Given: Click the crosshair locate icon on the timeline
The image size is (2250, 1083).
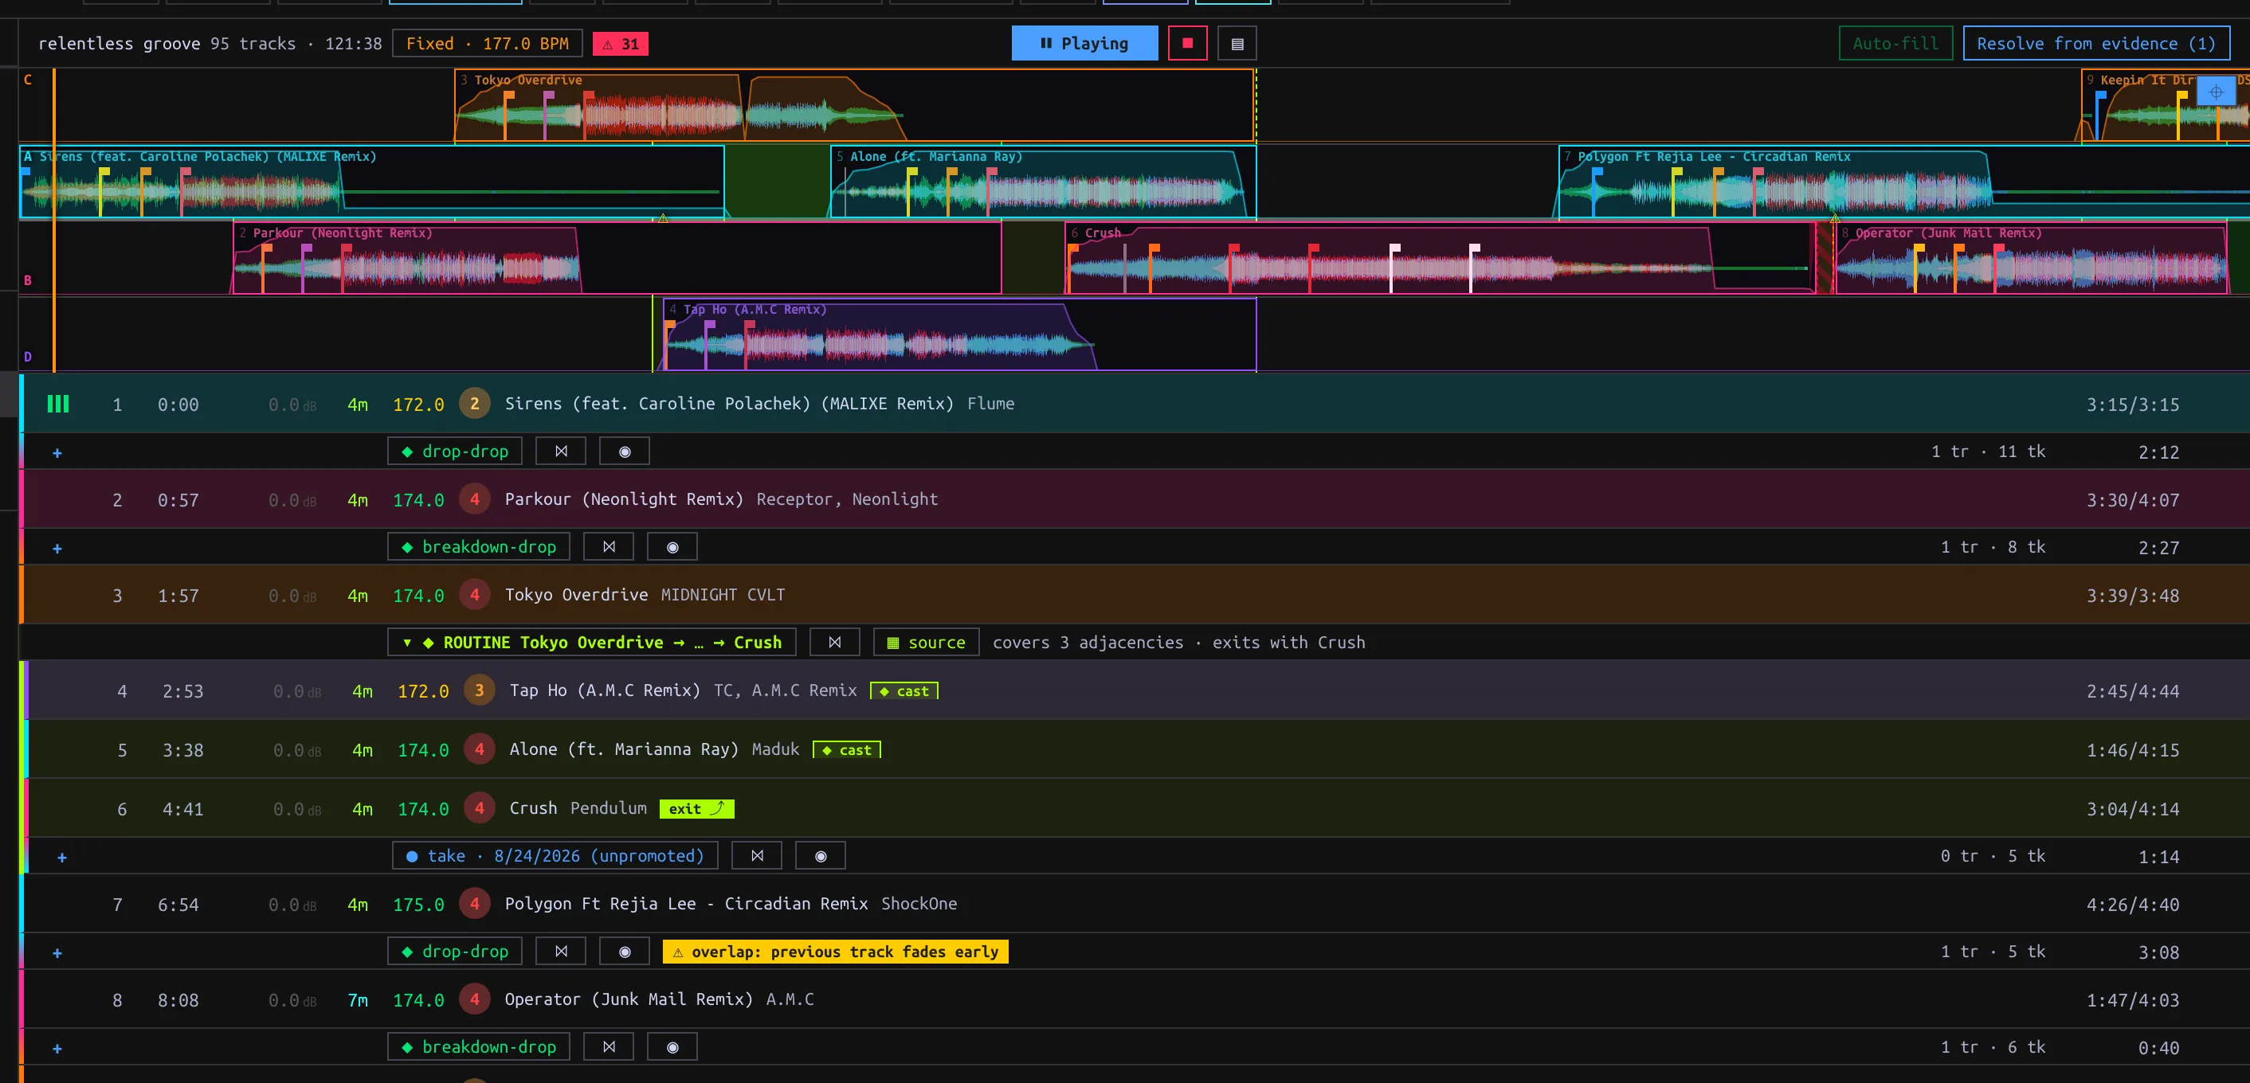Looking at the screenshot, I should pyautogui.click(x=2215, y=92).
